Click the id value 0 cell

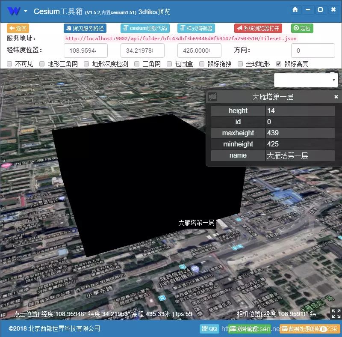[x=300, y=122]
